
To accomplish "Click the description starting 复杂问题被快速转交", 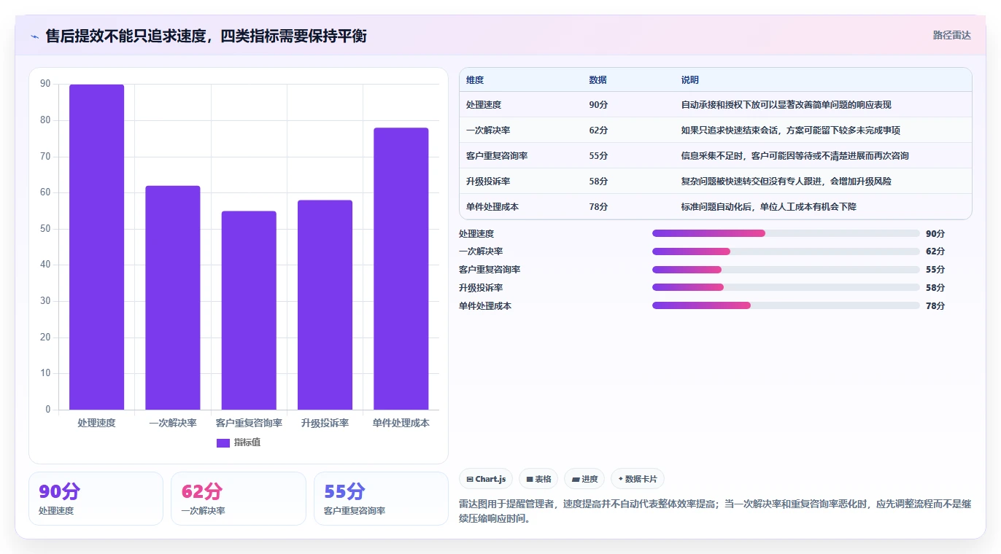I will coord(786,182).
